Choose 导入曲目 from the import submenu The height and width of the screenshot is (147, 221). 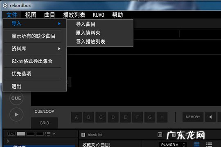(86, 24)
